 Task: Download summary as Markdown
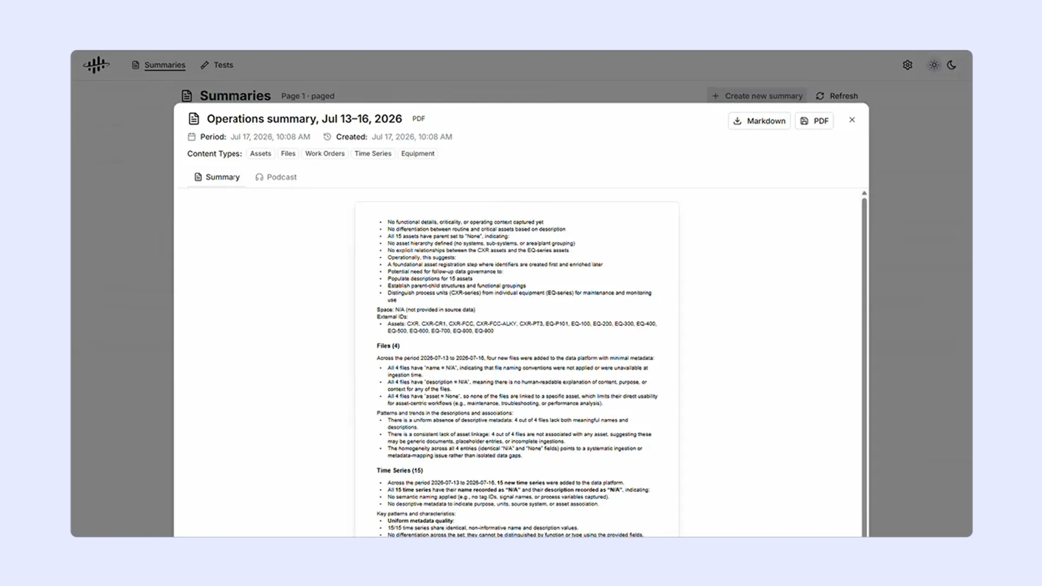(759, 121)
